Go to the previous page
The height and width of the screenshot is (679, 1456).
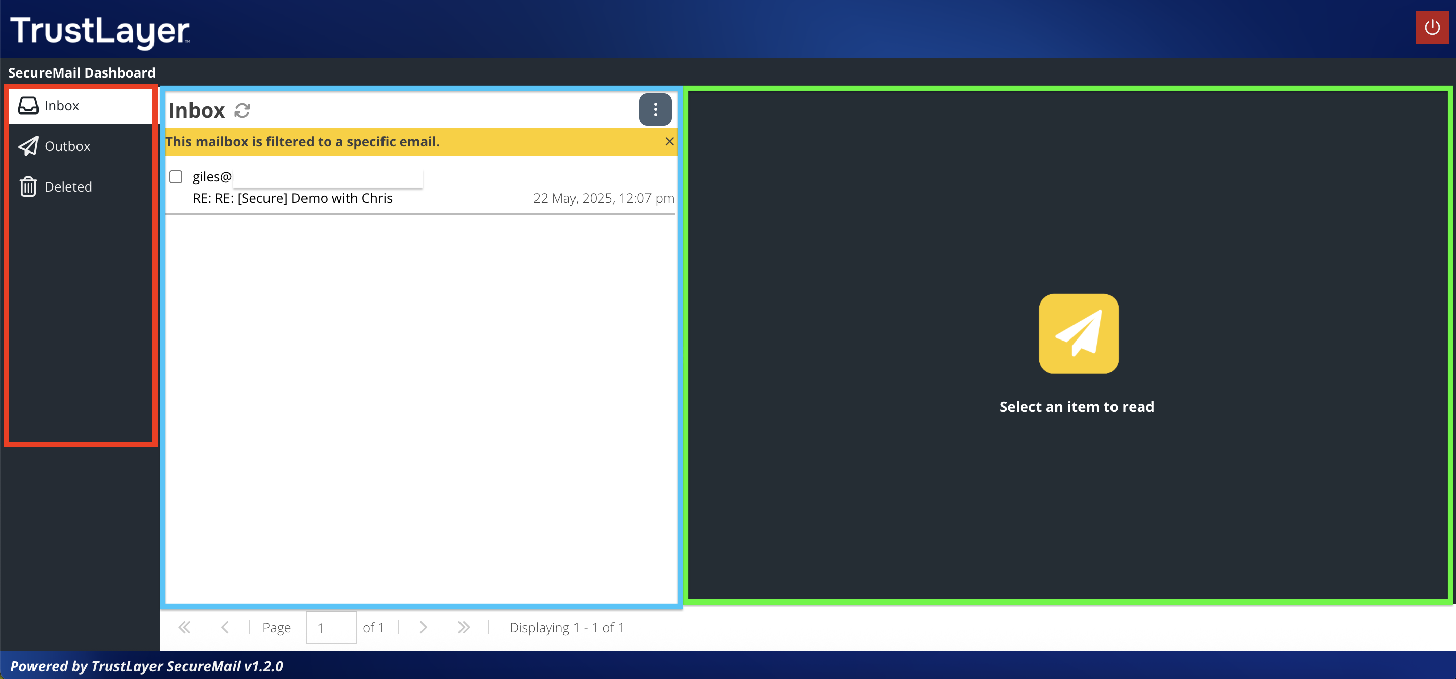pos(225,627)
